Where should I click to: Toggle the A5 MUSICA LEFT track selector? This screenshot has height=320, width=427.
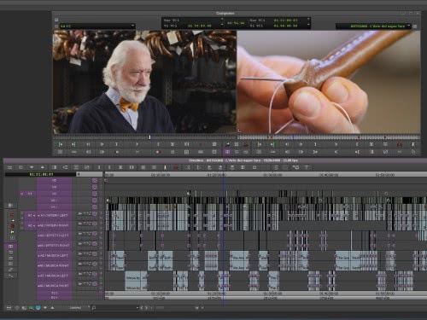point(54,256)
